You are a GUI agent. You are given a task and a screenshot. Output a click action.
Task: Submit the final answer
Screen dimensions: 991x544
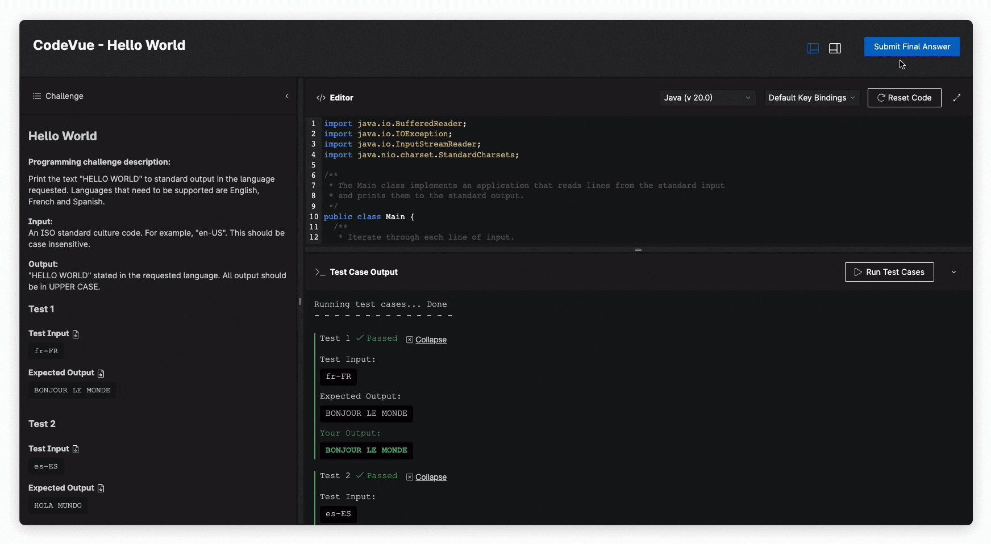point(912,47)
